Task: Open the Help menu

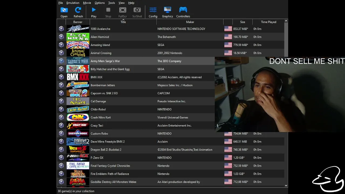Action: [131, 3]
